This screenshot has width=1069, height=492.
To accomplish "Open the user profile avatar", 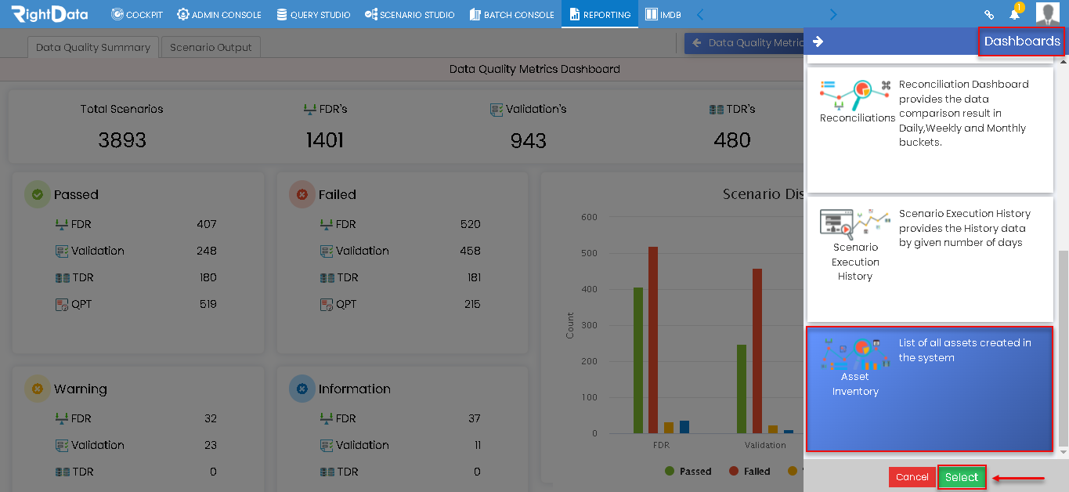I will [x=1047, y=13].
